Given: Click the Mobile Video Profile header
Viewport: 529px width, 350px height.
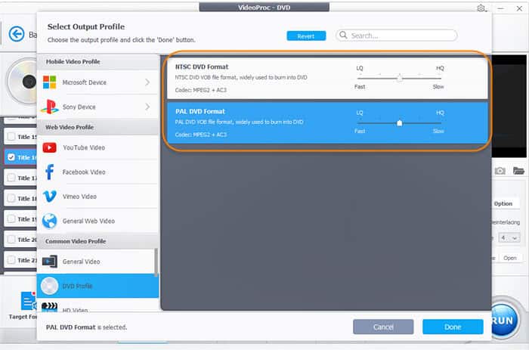Looking at the screenshot, I should (x=97, y=62).
